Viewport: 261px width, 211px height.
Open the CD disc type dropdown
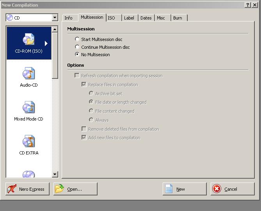tap(55, 18)
